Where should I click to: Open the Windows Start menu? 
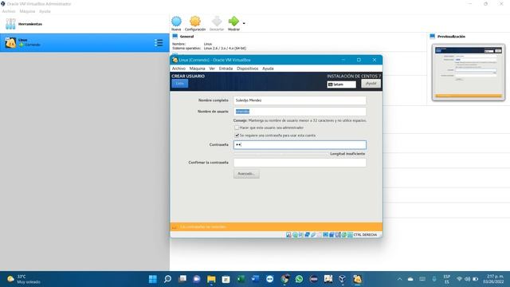pos(153,279)
